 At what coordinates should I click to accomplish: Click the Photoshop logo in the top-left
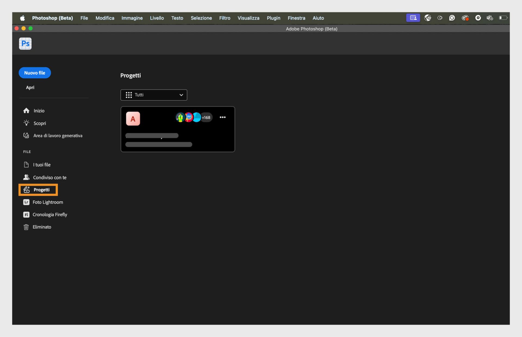pyautogui.click(x=25, y=43)
